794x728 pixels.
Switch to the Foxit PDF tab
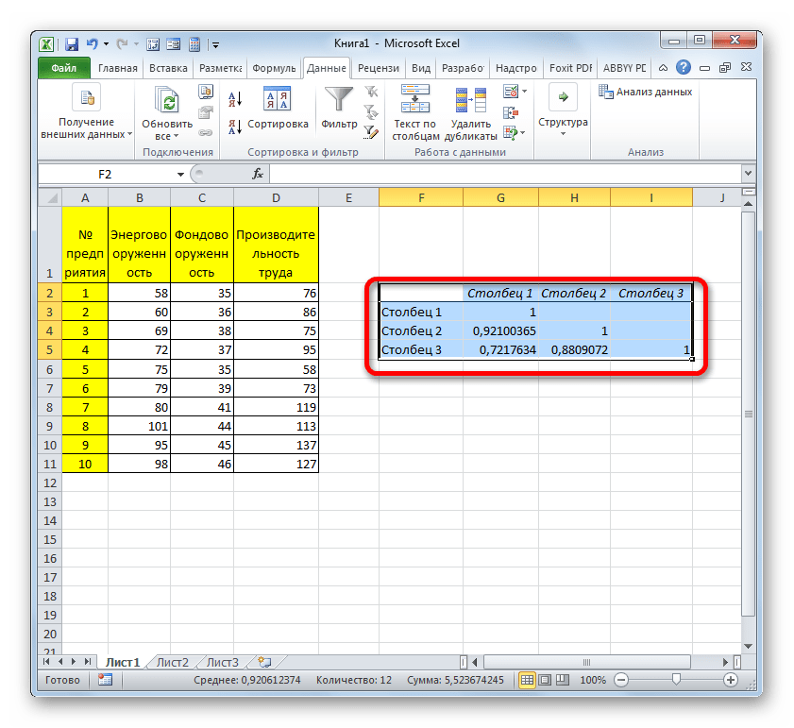coord(570,68)
